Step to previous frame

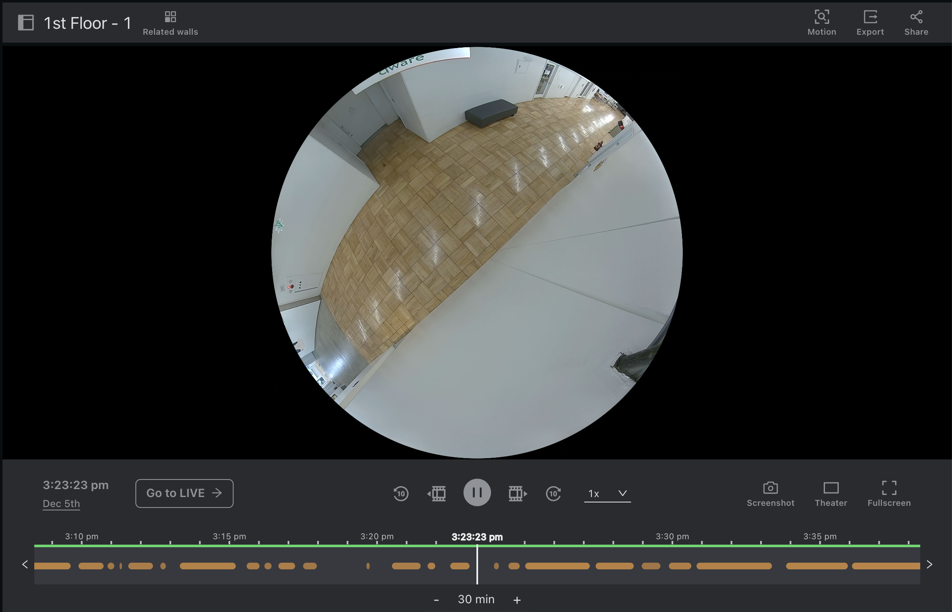(x=437, y=493)
